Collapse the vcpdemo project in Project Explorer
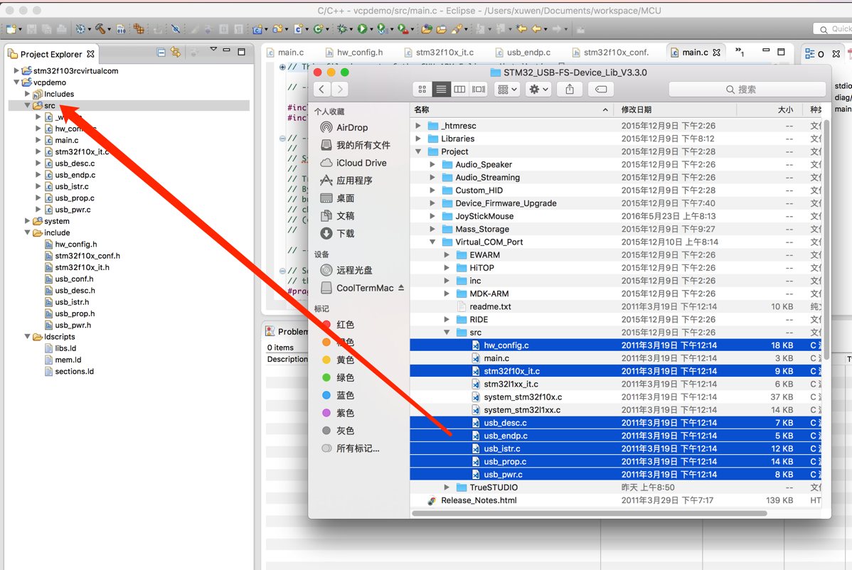 [16, 82]
